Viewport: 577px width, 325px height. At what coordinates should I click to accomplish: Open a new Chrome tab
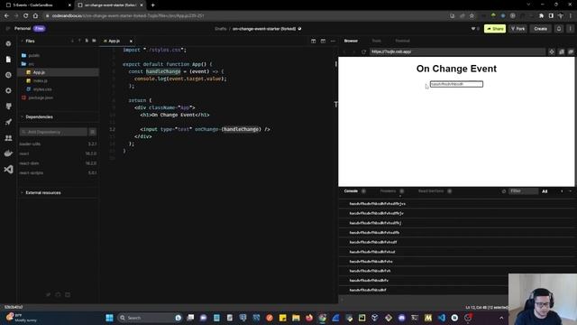coord(152,5)
